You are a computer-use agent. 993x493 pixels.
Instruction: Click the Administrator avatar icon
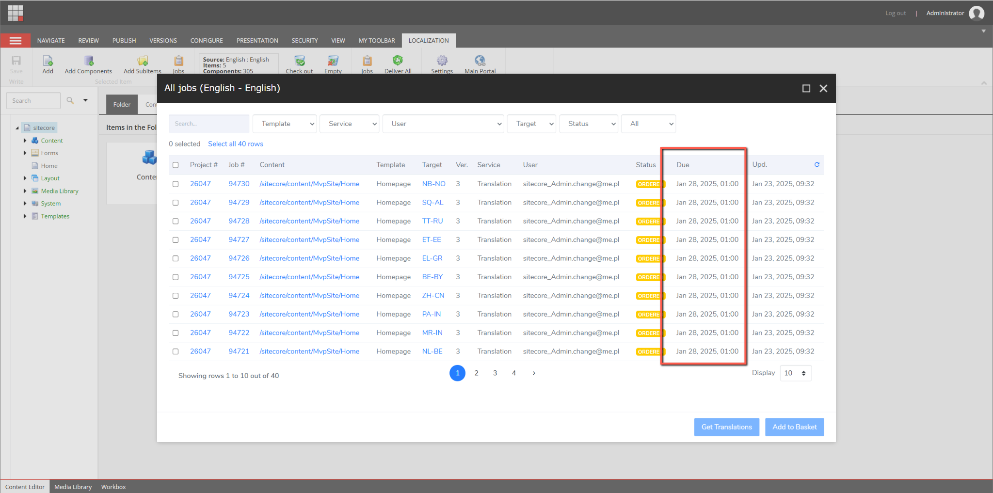[x=977, y=13]
